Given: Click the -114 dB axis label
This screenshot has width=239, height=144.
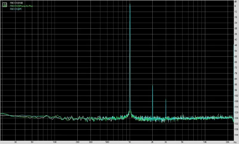Looking at the screenshot, I should [236, 107].
